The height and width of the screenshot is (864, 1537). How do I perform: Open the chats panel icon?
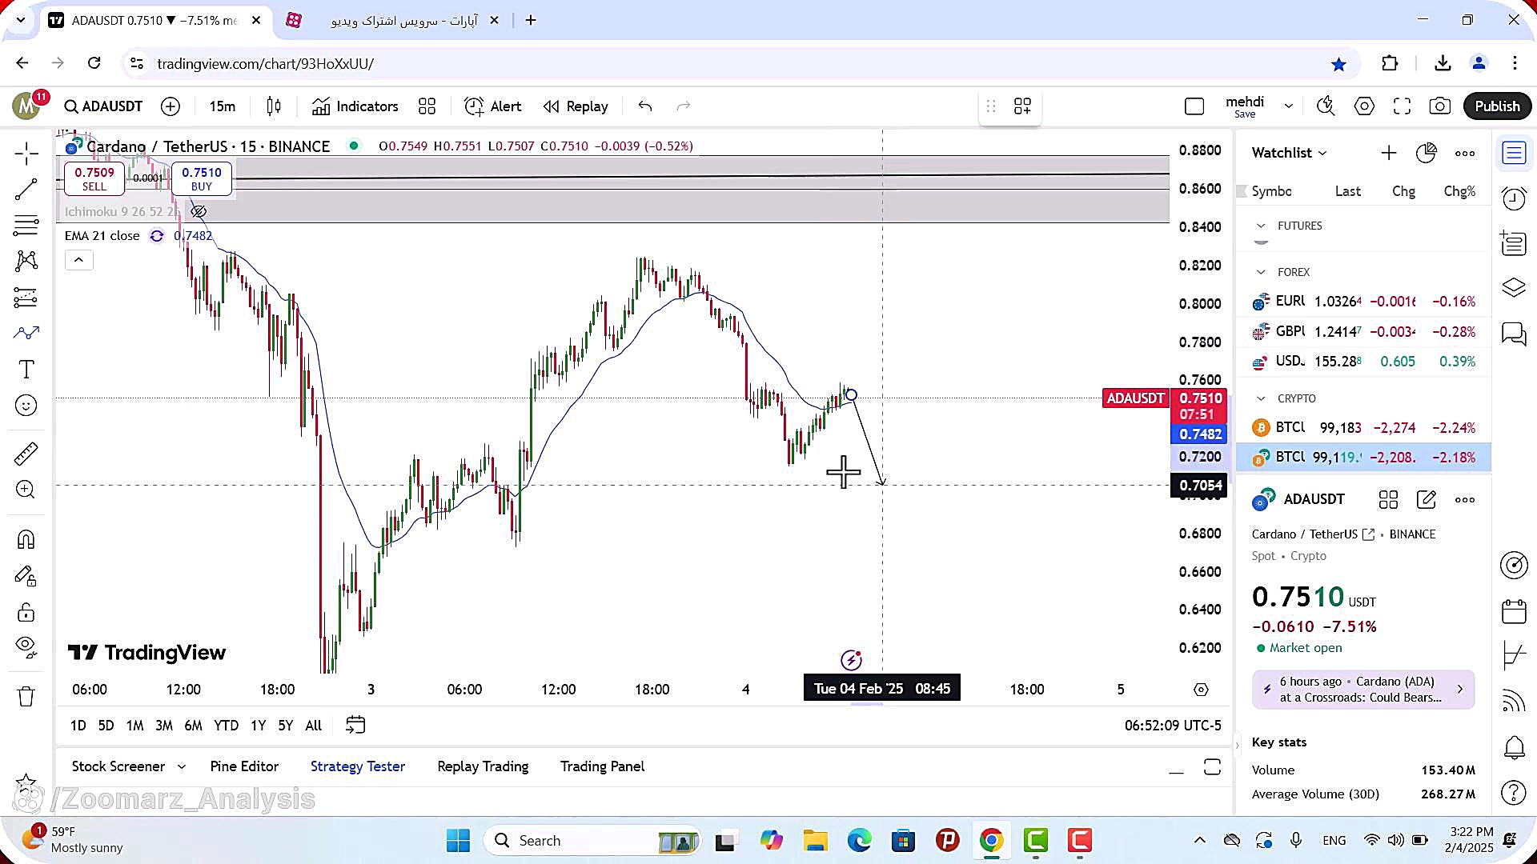[x=1514, y=334]
